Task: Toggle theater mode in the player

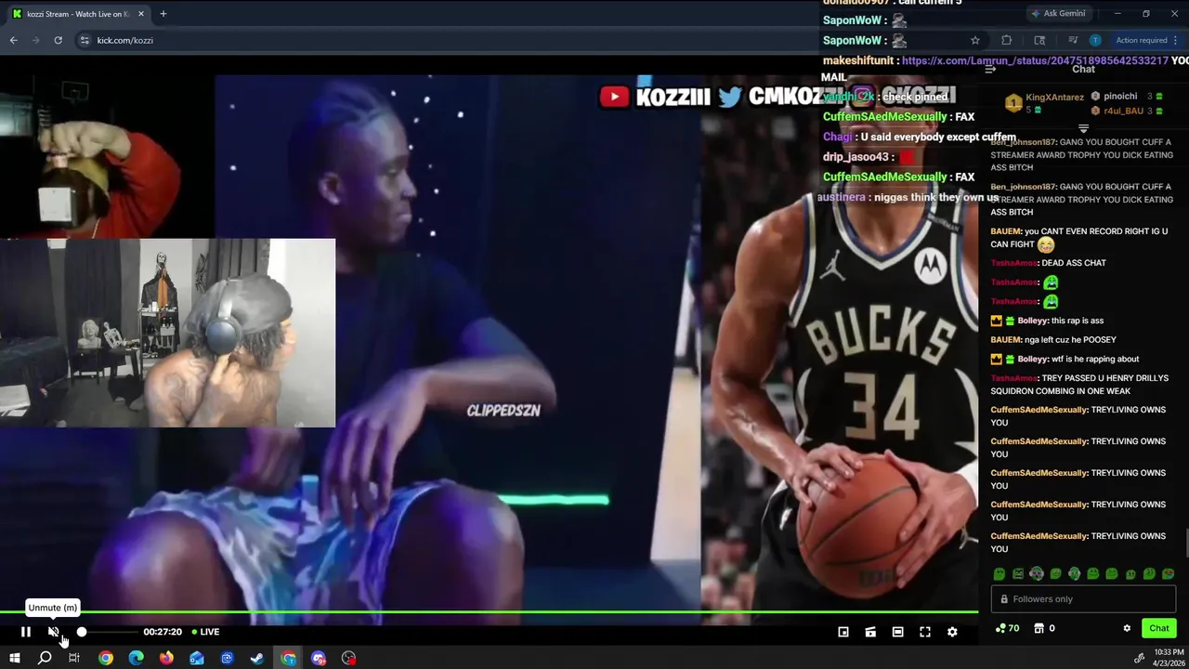Action: [897, 632]
